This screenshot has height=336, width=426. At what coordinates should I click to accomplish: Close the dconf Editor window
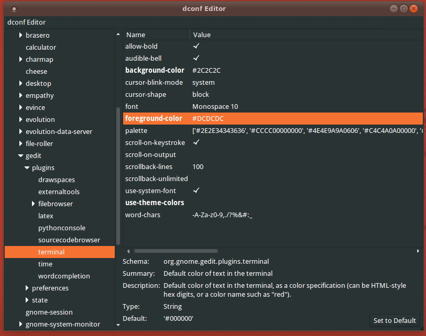(413, 9)
